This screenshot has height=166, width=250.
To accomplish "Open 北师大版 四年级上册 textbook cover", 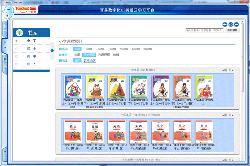I will [204, 132].
